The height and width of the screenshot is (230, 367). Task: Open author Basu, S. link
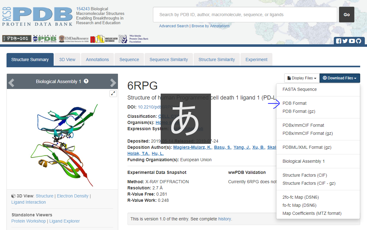pyautogui.click(x=222, y=147)
